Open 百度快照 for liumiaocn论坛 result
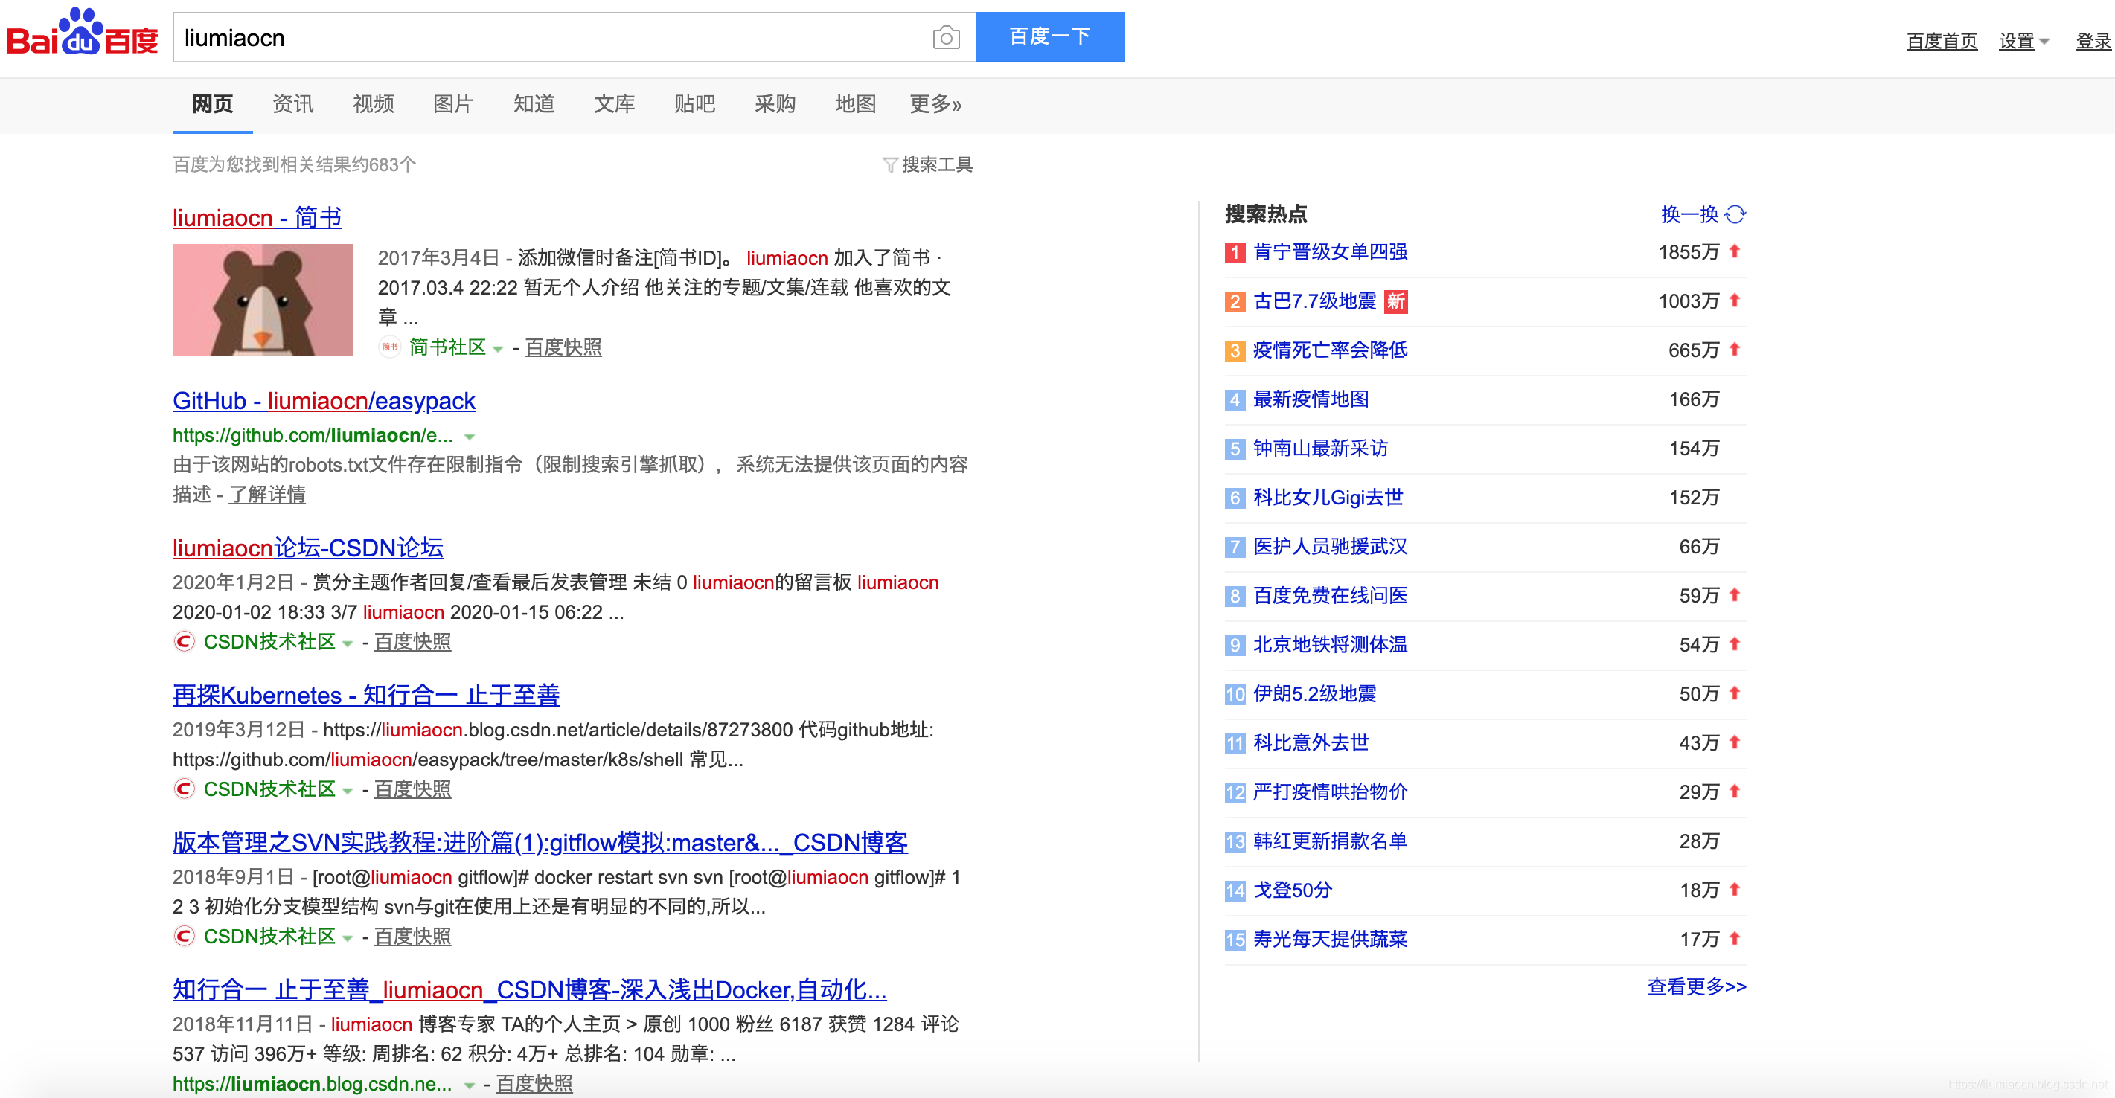 (413, 643)
